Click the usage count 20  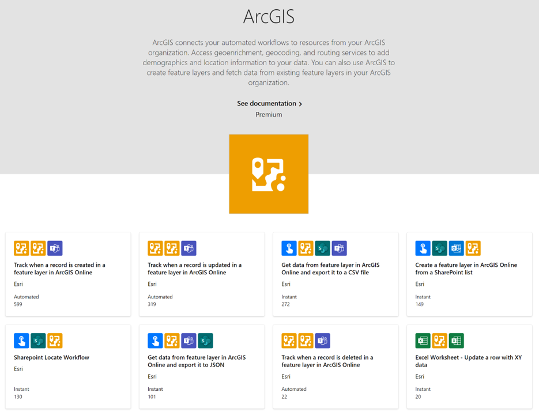tap(418, 397)
